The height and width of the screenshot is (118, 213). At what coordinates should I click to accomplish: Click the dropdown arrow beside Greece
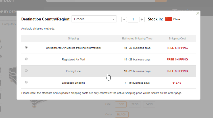114,19
